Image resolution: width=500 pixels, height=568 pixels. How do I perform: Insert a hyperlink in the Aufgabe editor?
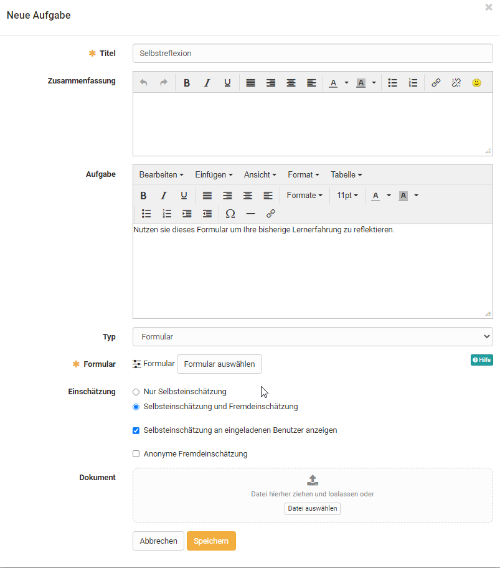coord(271,214)
